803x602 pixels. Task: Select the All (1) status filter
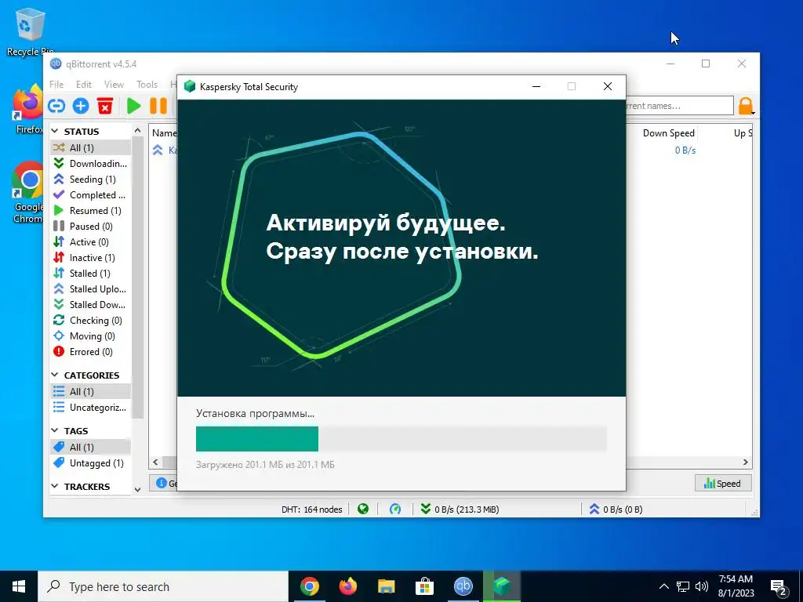pos(90,147)
